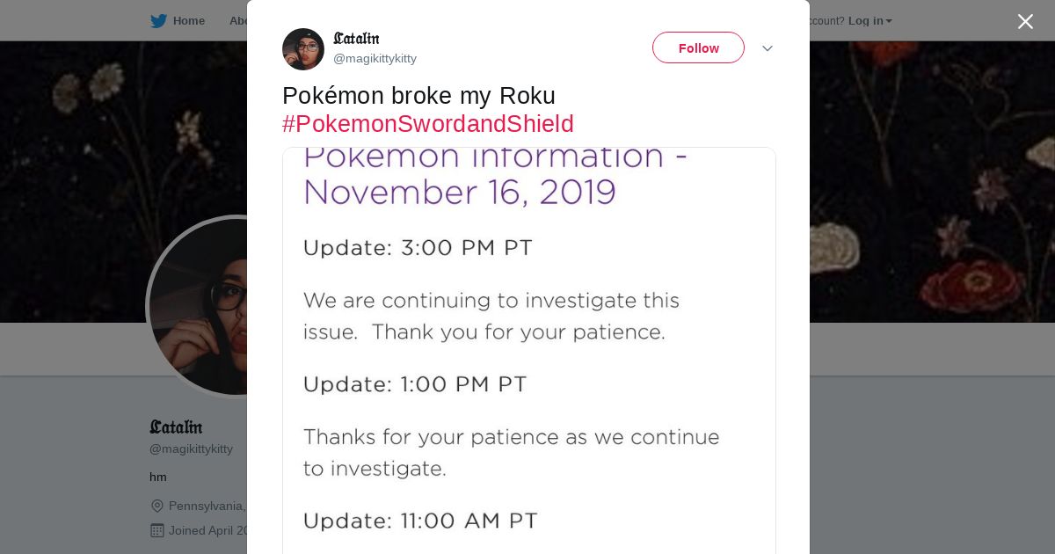The width and height of the screenshot is (1055, 554).
Task: Open the attached Pokémon information image
Action: (x=528, y=352)
